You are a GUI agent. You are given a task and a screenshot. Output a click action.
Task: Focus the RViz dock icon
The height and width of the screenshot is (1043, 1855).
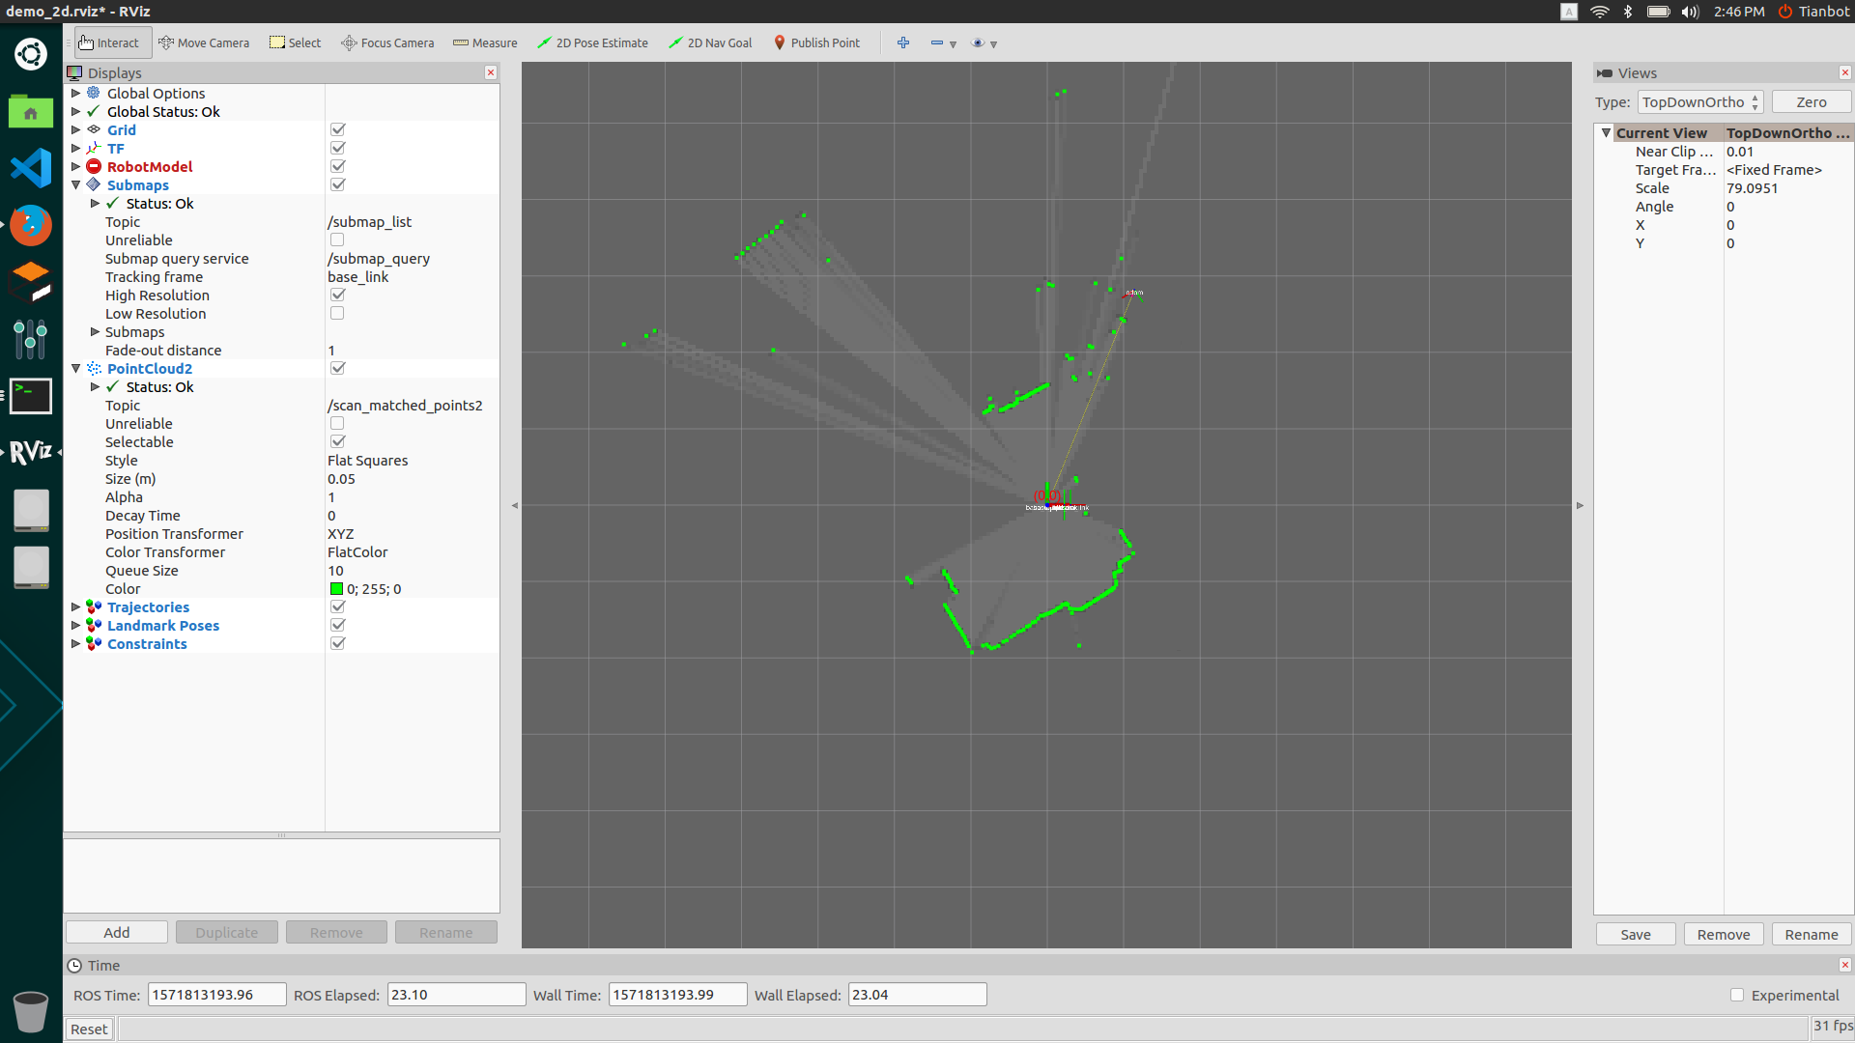[x=31, y=452]
